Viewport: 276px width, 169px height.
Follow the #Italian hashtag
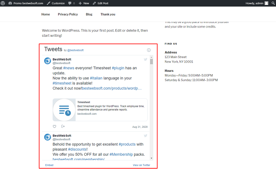[96, 78]
